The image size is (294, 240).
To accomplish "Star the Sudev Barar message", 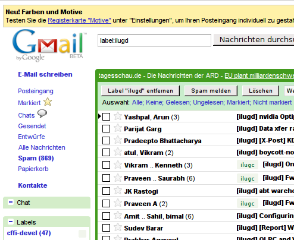I will (x=118, y=228).
